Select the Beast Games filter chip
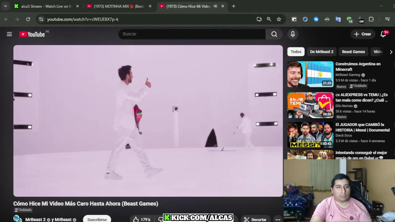 pos(353,52)
